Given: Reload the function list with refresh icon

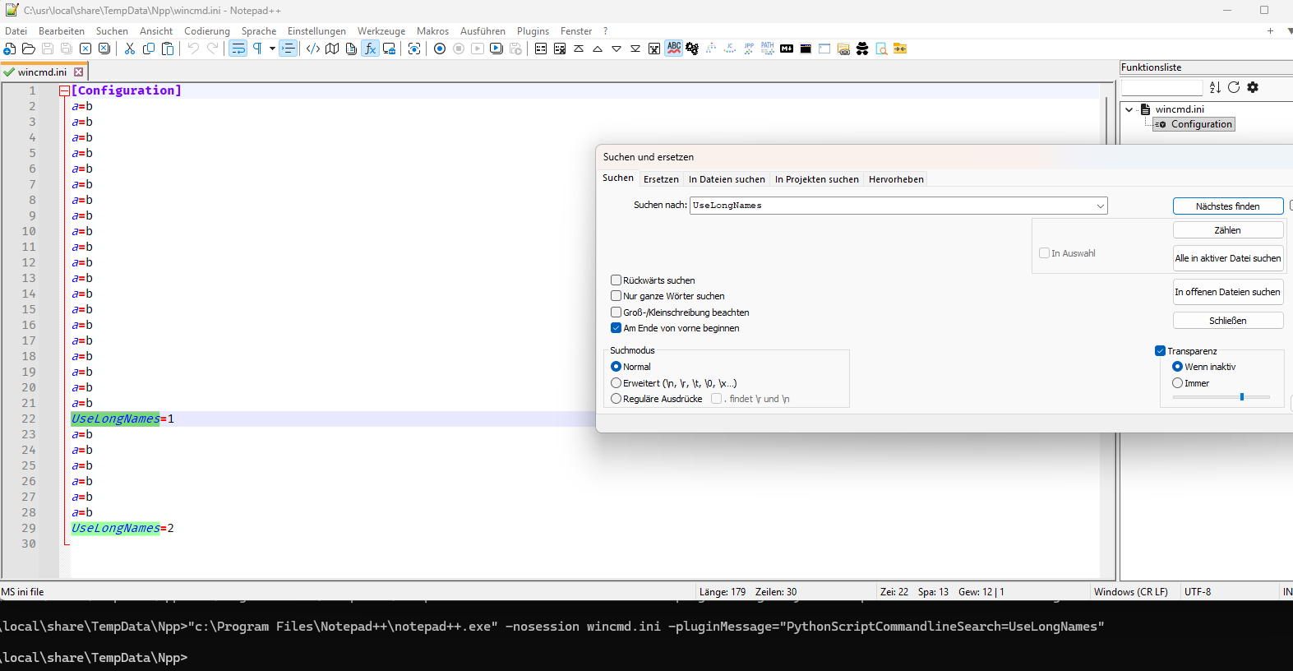Looking at the screenshot, I should pos(1234,87).
